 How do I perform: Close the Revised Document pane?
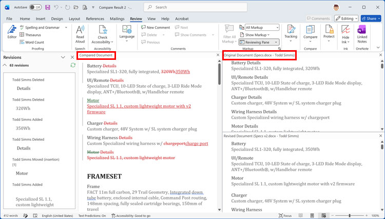pos(380,136)
